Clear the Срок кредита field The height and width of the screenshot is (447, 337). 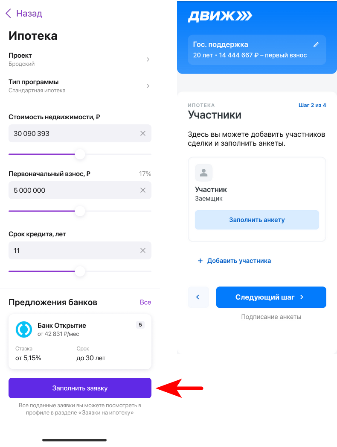pos(143,251)
